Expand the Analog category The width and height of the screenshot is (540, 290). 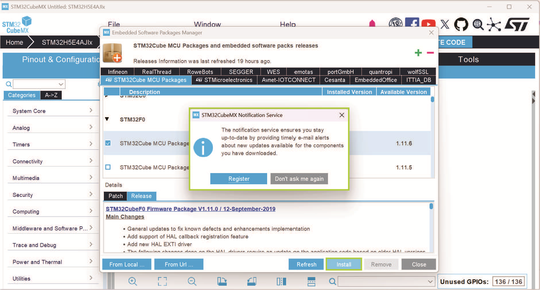(91, 127)
